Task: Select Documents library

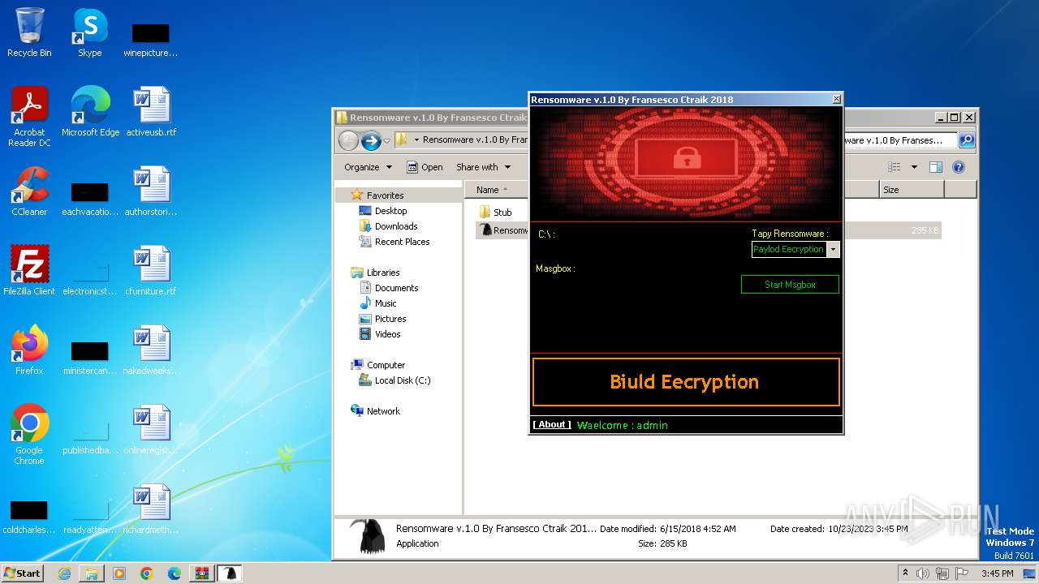Action: (x=396, y=288)
